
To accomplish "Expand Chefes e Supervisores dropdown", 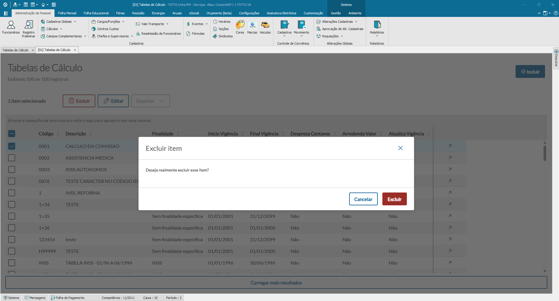I will (x=132, y=36).
